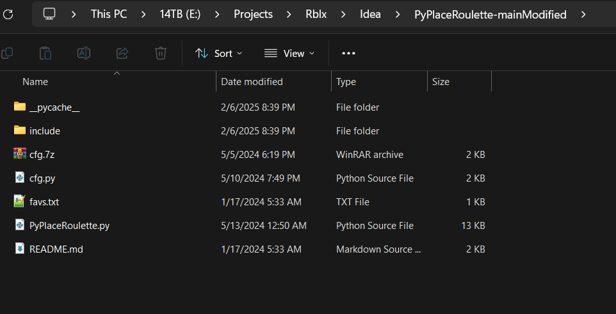
Task: Select the PyPlaceRoulette.py file name
Action: click(70, 226)
